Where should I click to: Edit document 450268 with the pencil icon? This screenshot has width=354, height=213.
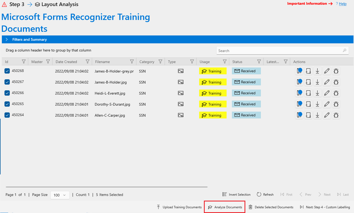(x=327, y=71)
